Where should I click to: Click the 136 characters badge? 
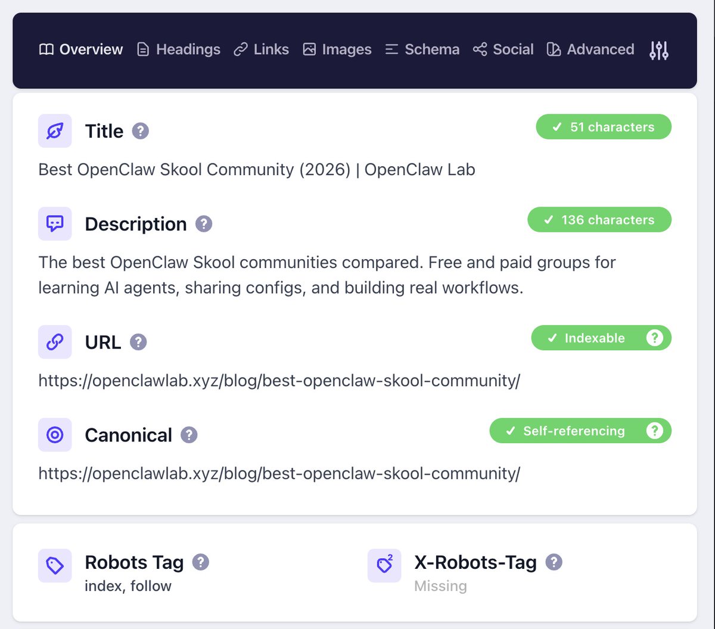pyautogui.click(x=599, y=220)
